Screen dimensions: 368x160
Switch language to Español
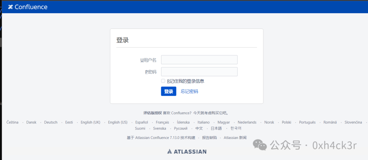click(141, 122)
